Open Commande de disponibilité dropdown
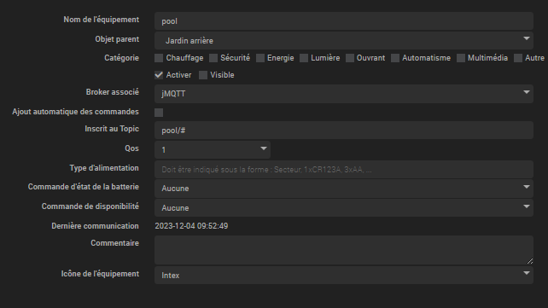The width and height of the screenshot is (548, 308). point(344,208)
